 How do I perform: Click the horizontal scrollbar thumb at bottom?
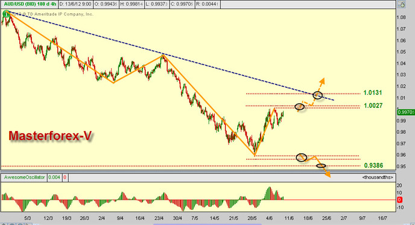(207, 224)
